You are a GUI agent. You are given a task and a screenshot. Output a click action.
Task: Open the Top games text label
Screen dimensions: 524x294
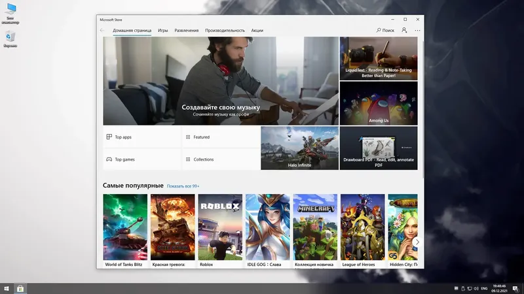pos(124,159)
